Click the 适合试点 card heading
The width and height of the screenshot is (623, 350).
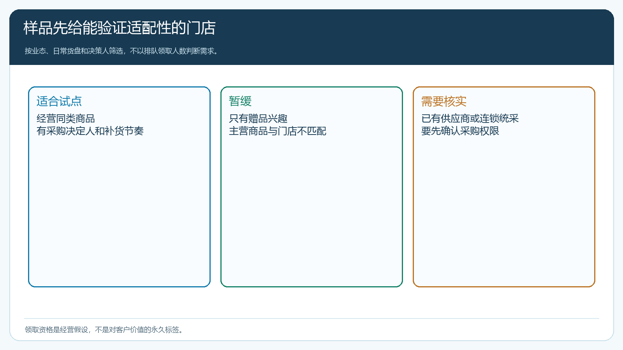59,101
